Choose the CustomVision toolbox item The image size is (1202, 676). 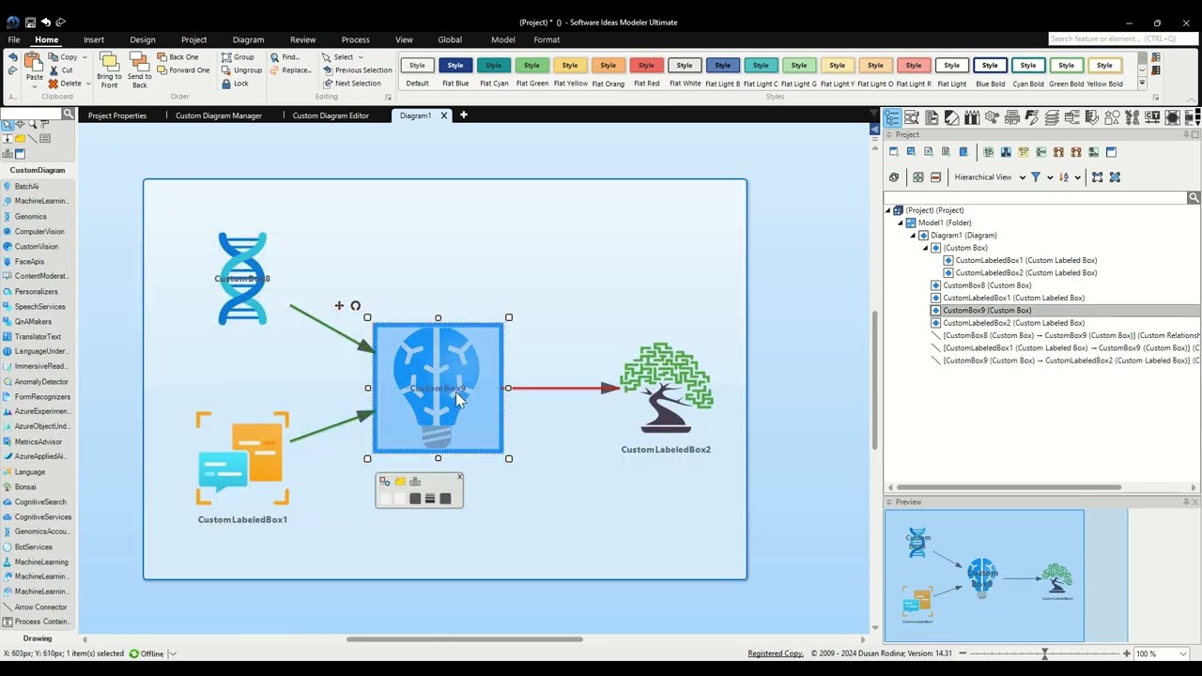(36, 246)
